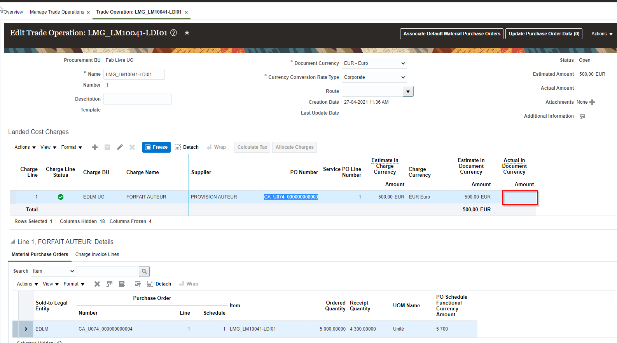The image size is (617, 343).
Task: Click the Freeze columns button
Action: 156,147
